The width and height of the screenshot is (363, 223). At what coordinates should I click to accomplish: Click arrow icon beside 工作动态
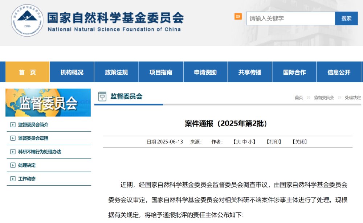click(13, 179)
